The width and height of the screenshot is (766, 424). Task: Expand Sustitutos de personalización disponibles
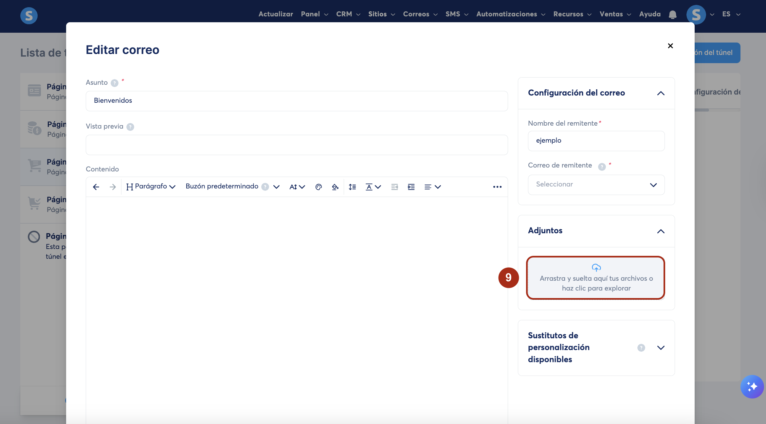(661, 347)
